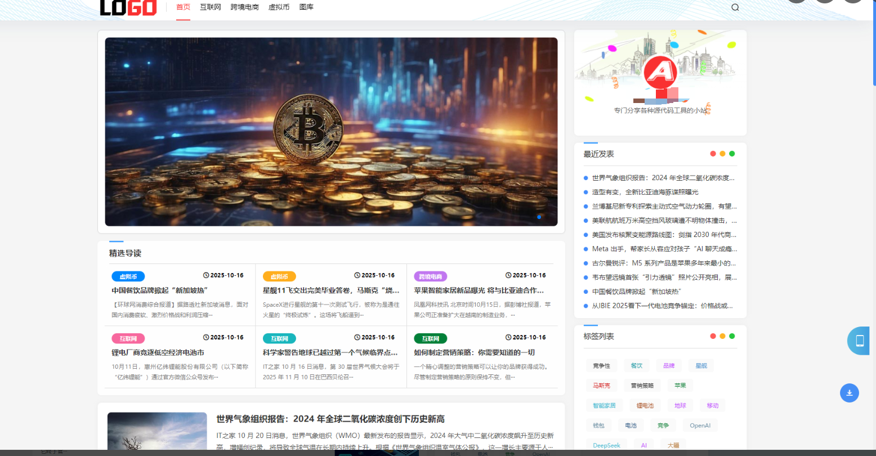Open 跨境电商 navigation menu item

244,7
